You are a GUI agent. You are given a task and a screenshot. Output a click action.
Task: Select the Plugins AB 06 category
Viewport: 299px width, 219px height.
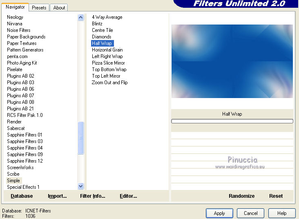20,89
